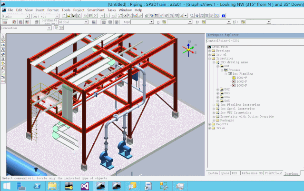Viewport: 304px width, 191px height.
Task: Click the Save floppy disk icon
Action: [x=74, y=16]
